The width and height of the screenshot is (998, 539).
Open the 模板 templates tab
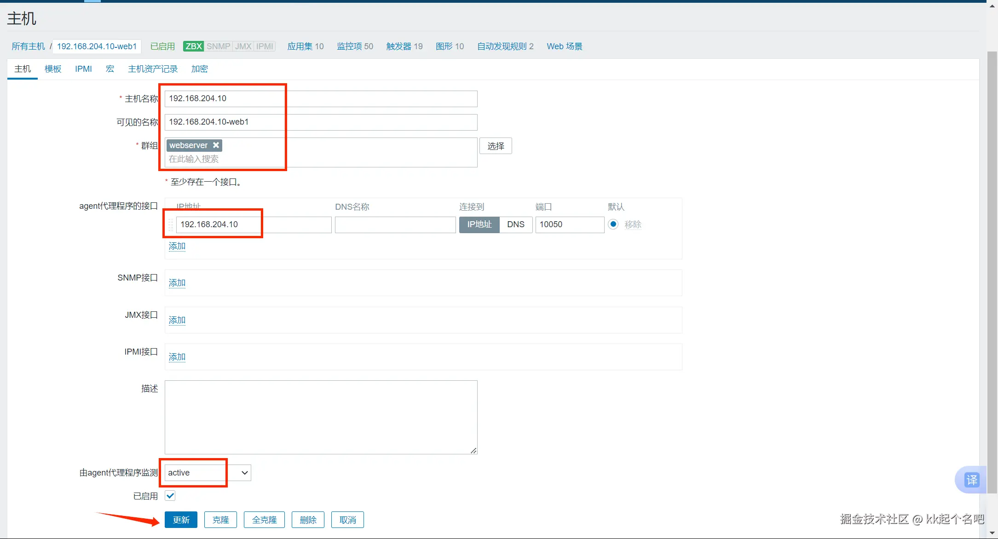point(53,69)
